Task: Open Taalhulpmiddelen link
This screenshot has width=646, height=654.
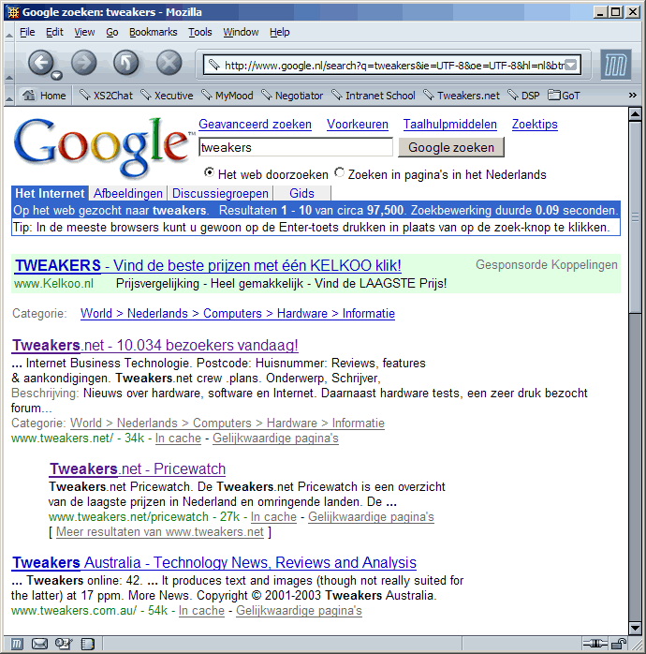Action: point(449,125)
